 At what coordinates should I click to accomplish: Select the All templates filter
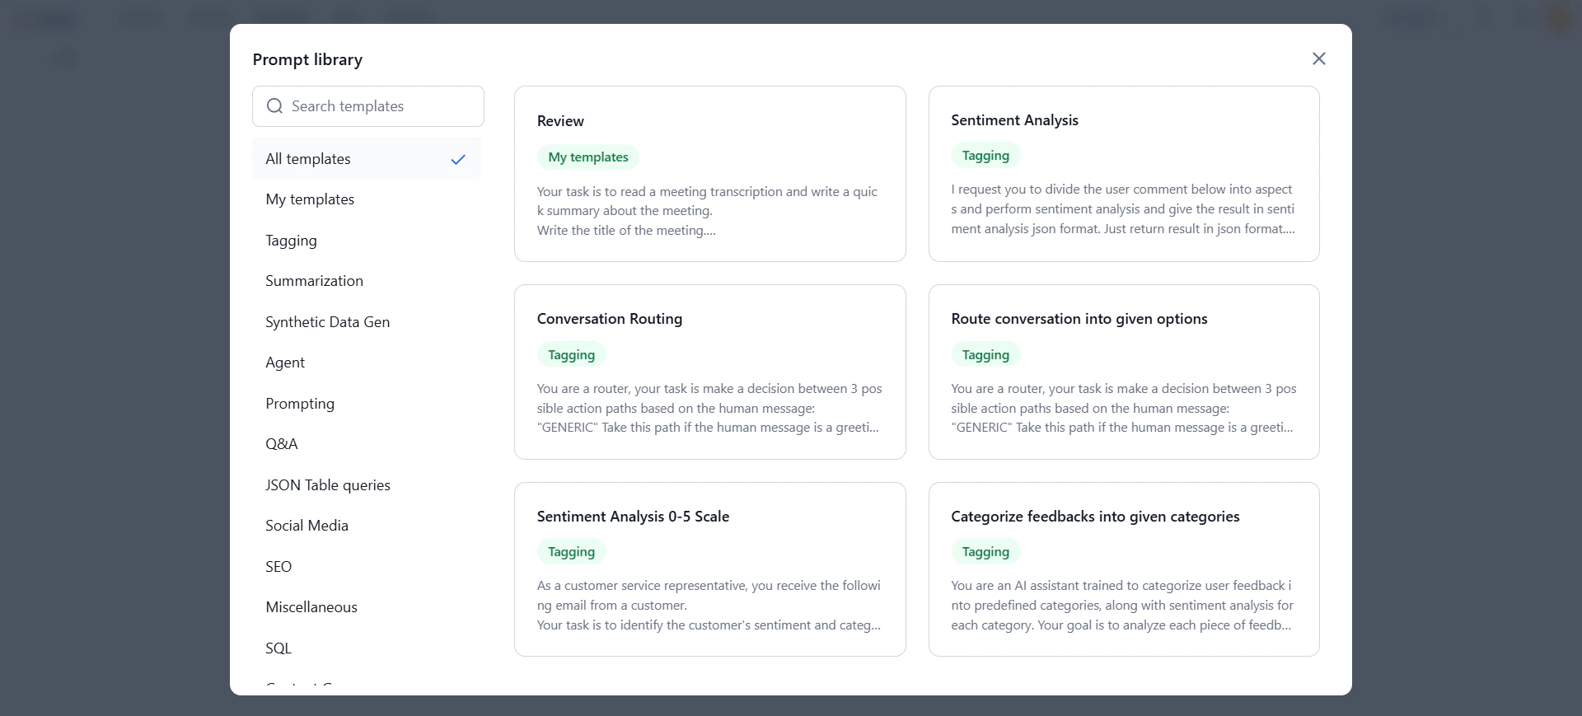[x=307, y=159]
